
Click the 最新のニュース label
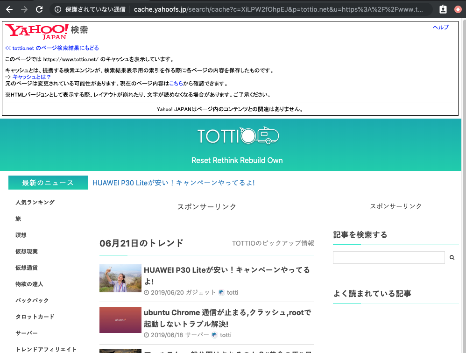(48, 183)
